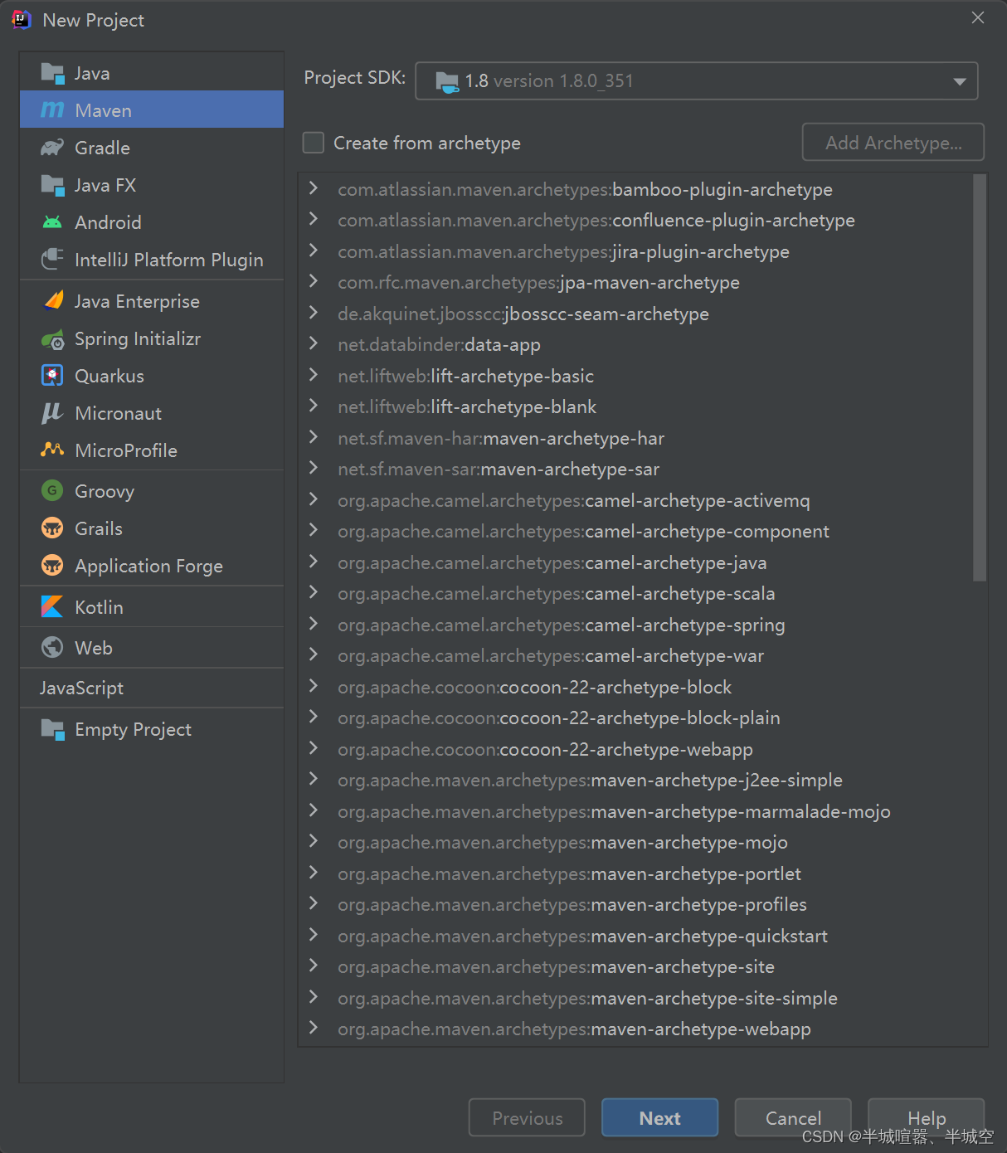
Task: Click the Maven 'm' icon
Action: coord(52,109)
